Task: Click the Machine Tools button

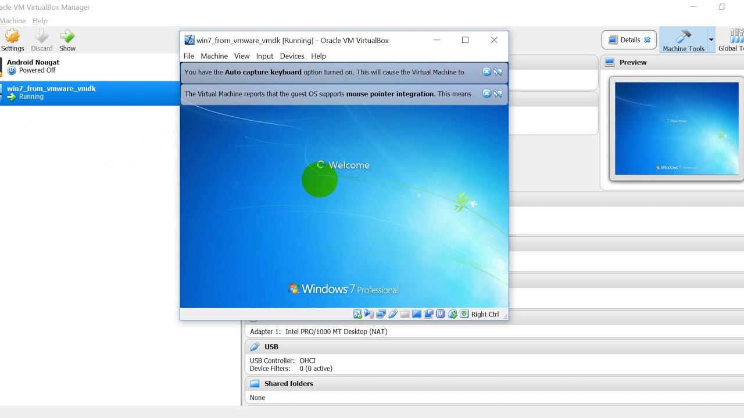Action: pyautogui.click(x=684, y=40)
